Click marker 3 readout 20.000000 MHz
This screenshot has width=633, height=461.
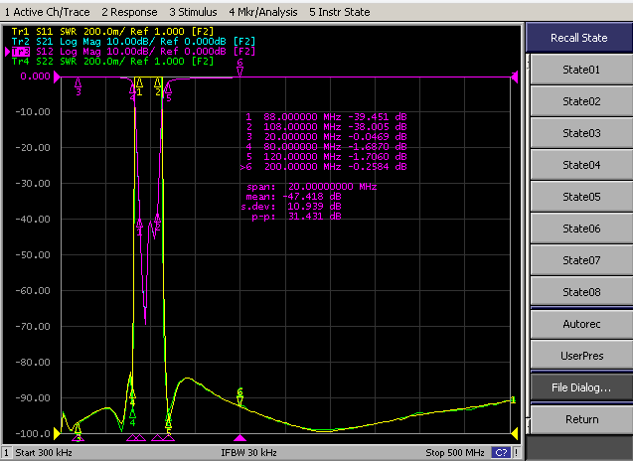click(326, 137)
